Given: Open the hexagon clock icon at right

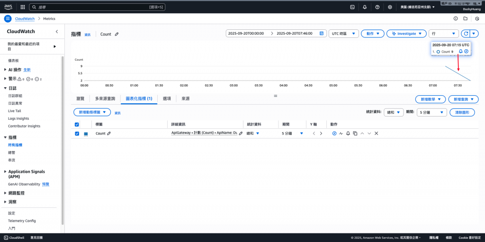Looking at the screenshot, I should click(477, 18).
